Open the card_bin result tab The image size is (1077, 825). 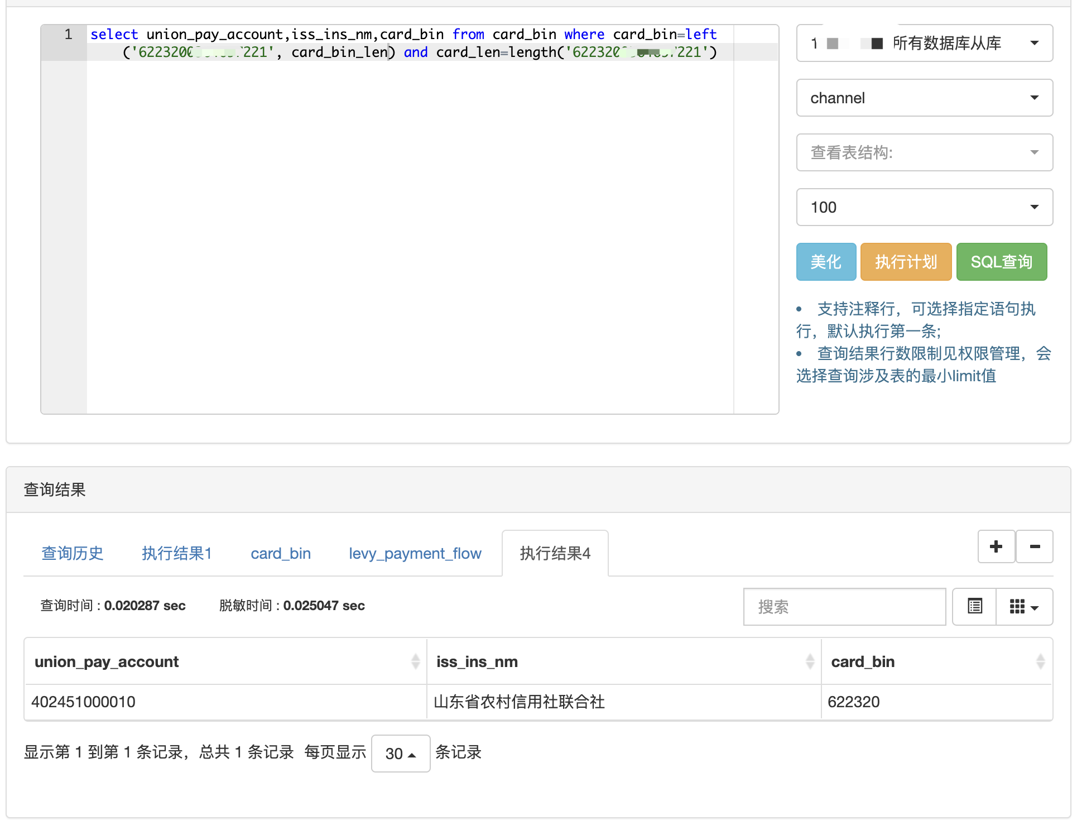(281, 553)
